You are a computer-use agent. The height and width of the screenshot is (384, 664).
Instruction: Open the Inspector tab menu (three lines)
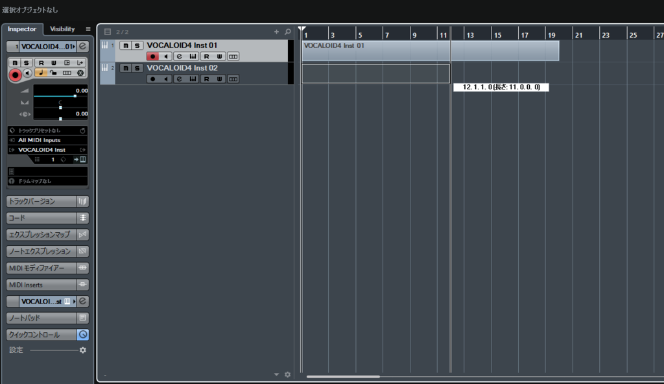(x=88, y=29)
